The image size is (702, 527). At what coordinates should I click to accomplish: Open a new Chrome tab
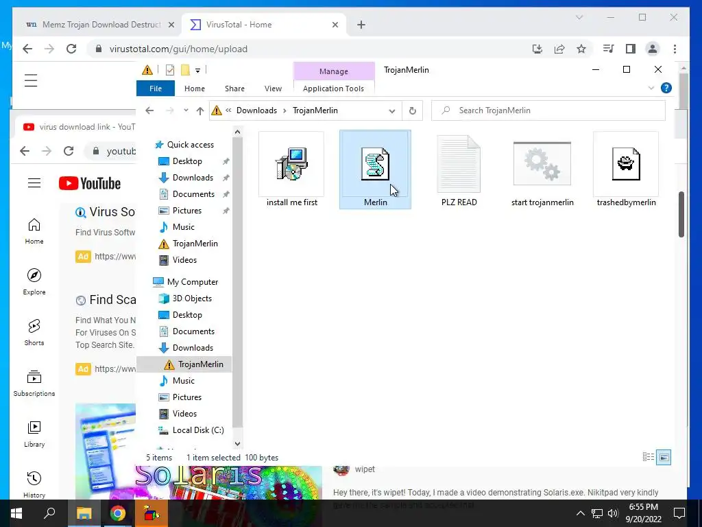tap(361, 25)
